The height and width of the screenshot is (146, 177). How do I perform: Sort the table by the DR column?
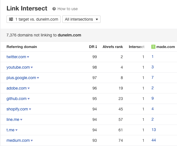point(93,47)
